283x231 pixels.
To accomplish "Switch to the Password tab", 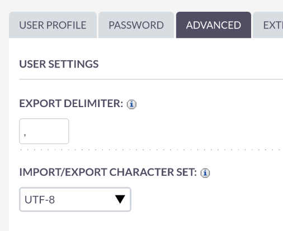I will click(x=136, y=25).
